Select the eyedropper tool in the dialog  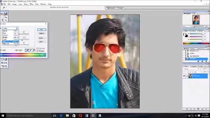pos(27,50)
